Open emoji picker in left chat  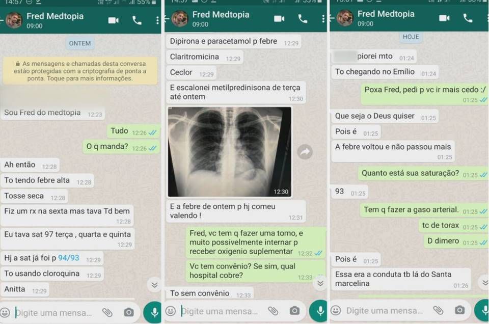point(5,312)
